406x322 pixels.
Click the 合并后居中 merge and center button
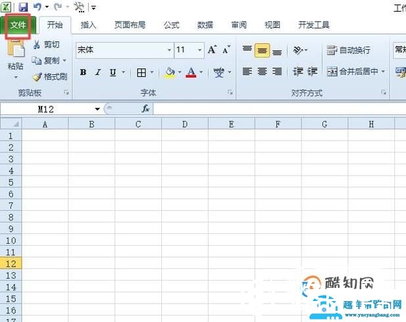[352, 71]
